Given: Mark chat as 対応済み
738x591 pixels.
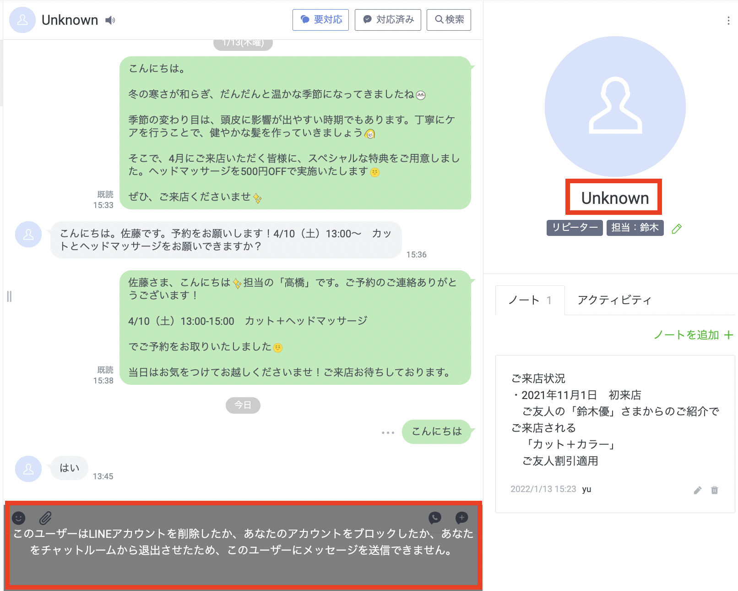Looking at the screenshot, I should pos(388,20).
